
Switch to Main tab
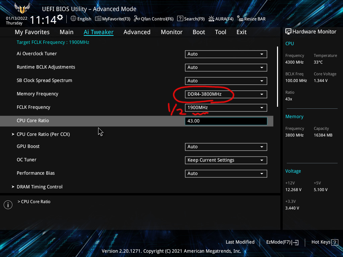[67, 32]
